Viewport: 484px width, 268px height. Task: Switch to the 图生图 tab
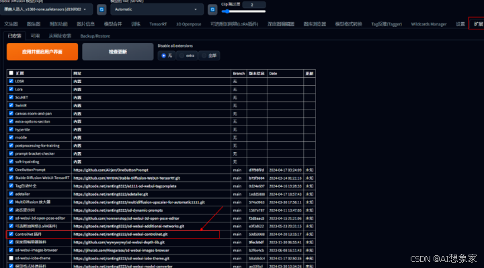click(x=34, y=24)
